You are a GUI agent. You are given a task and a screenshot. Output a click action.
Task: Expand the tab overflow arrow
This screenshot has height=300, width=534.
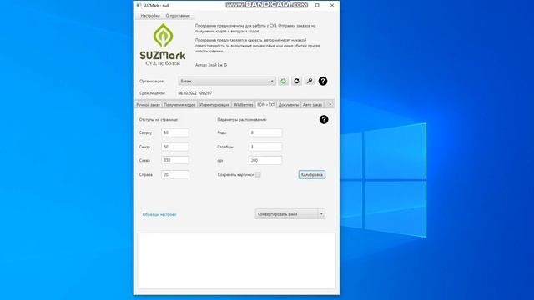pyautogui.click(x=330, y=104)
